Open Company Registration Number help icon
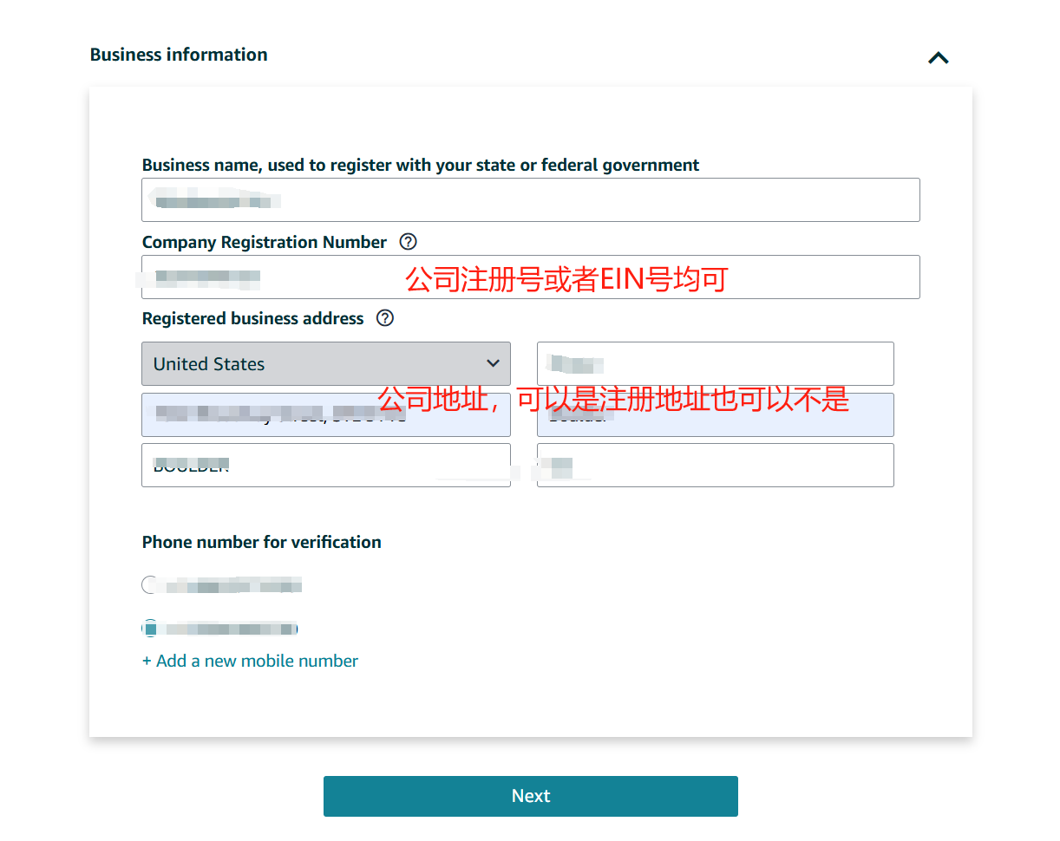The width and height of the screenshot is (1060, 841). [408, 242]
